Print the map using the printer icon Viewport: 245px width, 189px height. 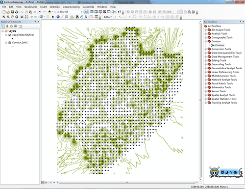point(17,12)
